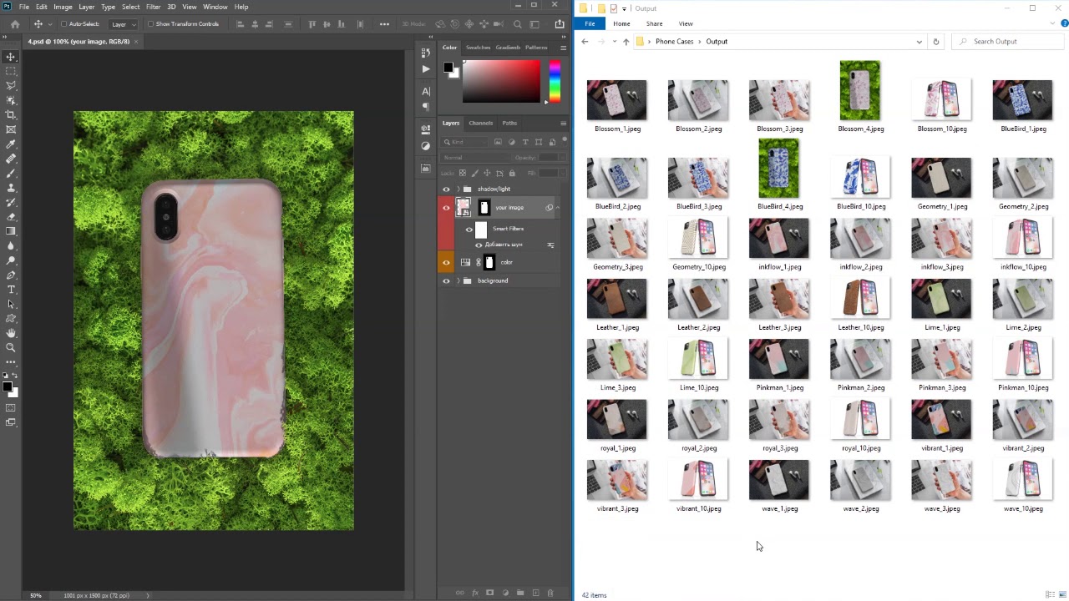The image size is (1069, 601).
Task: Click the foreground color swatch in toolbox
Action: click(8, 386)
